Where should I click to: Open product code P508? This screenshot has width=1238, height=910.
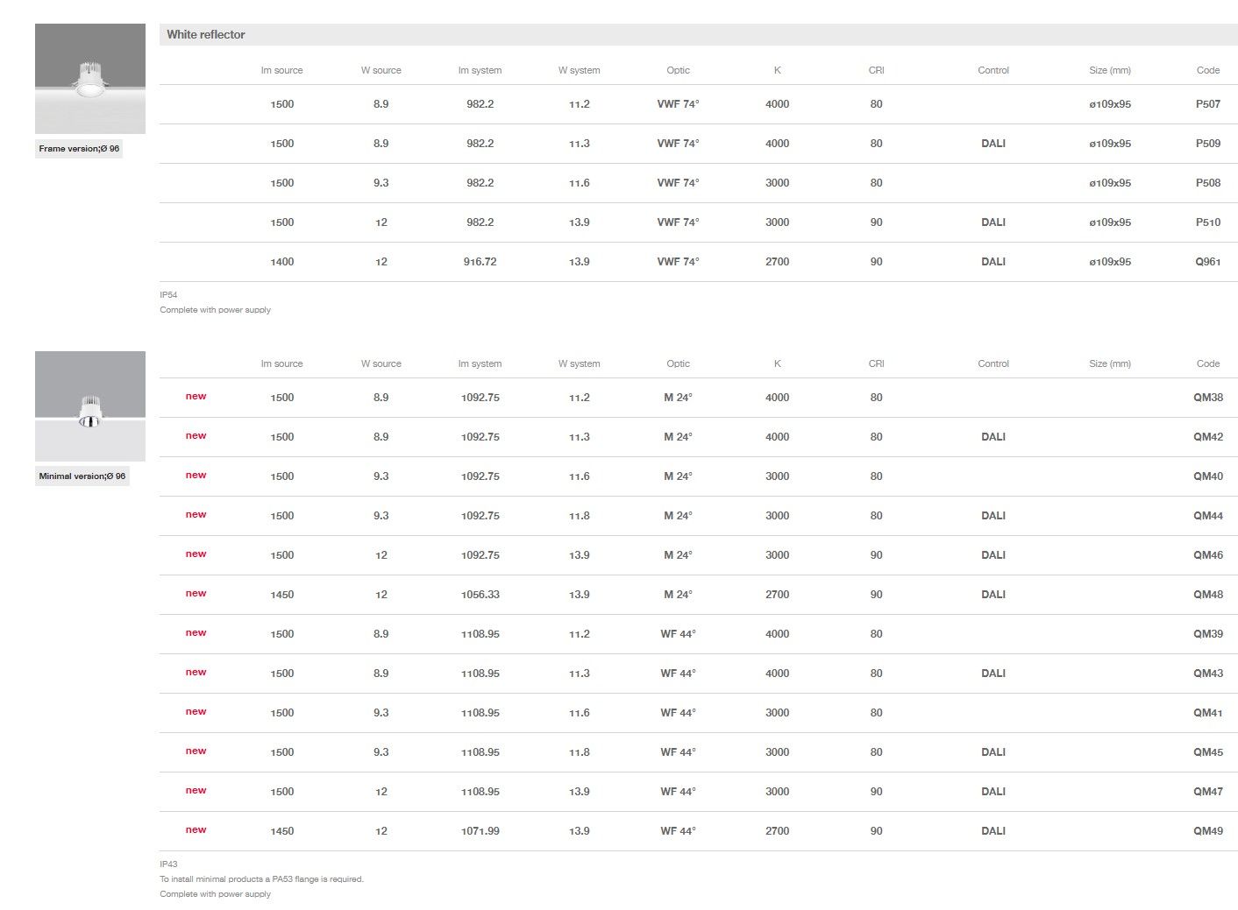click(x=1207, y=183)
